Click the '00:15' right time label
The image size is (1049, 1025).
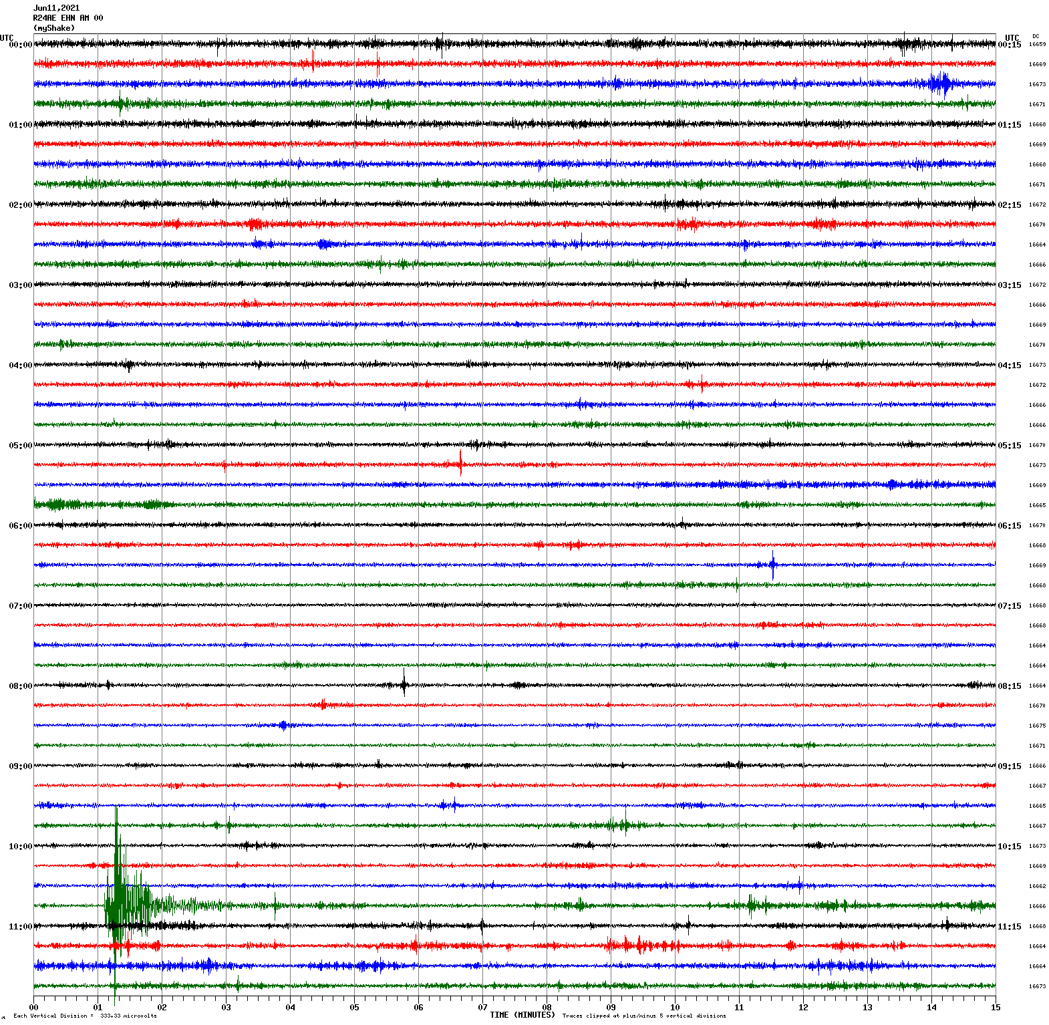1010,45
